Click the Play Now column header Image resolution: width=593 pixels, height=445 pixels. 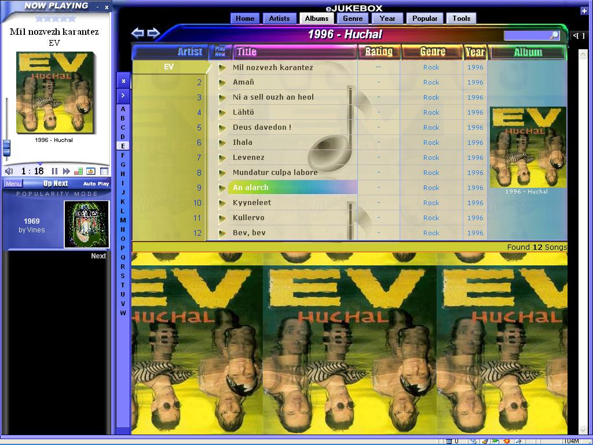click(220, 52)
